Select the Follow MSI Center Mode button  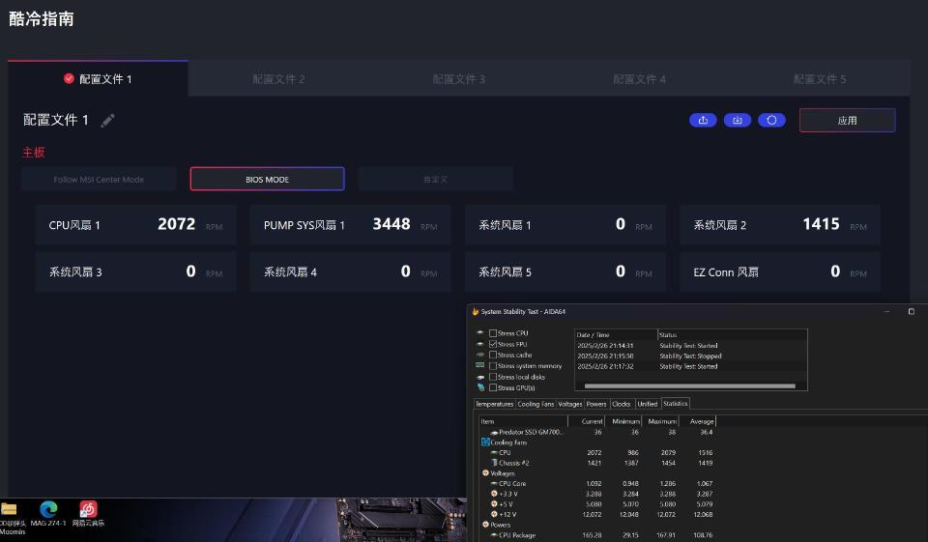(x=99, y=180)
